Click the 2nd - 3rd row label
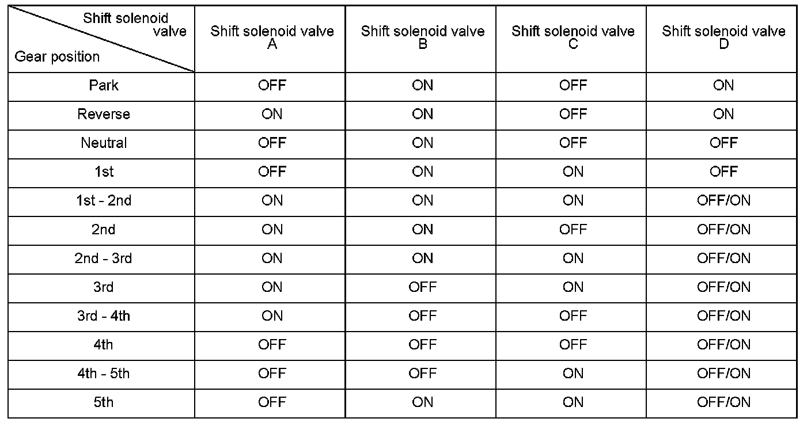 [x=104, y=258]
